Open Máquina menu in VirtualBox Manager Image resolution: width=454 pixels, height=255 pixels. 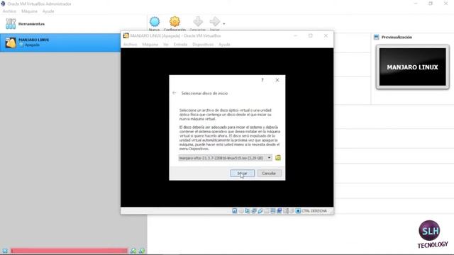(x=29, y=11)
